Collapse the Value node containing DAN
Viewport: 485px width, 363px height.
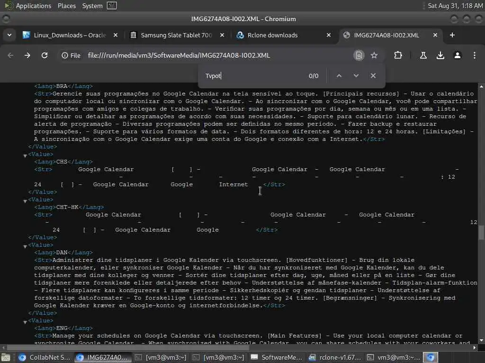point(25,247)
